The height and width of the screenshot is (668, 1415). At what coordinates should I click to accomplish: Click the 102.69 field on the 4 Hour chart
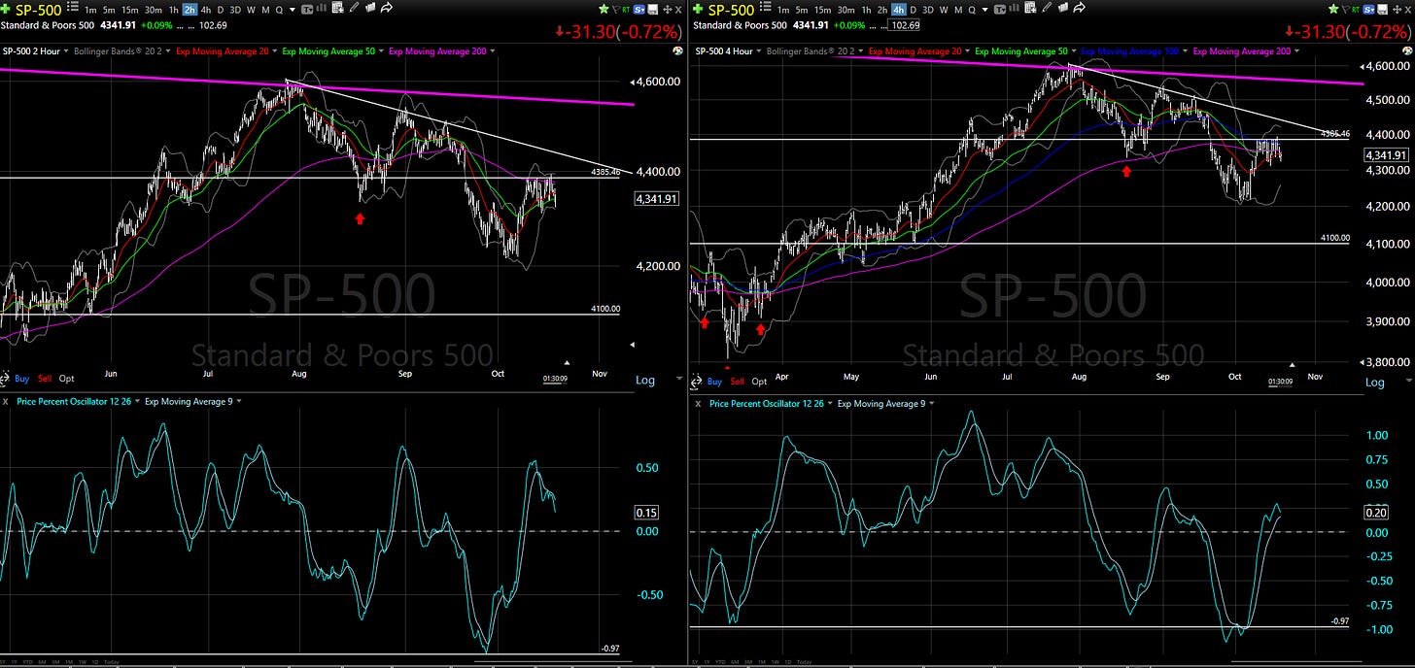(905, 25)
